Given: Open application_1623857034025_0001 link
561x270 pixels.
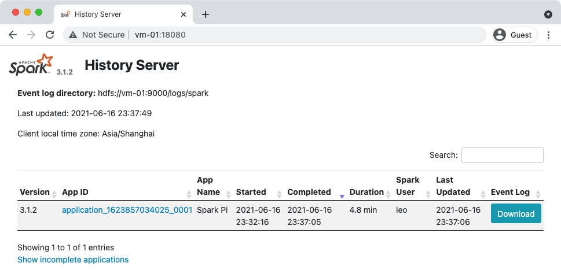Looking at the screenshot, I should [x=127, y=210].
